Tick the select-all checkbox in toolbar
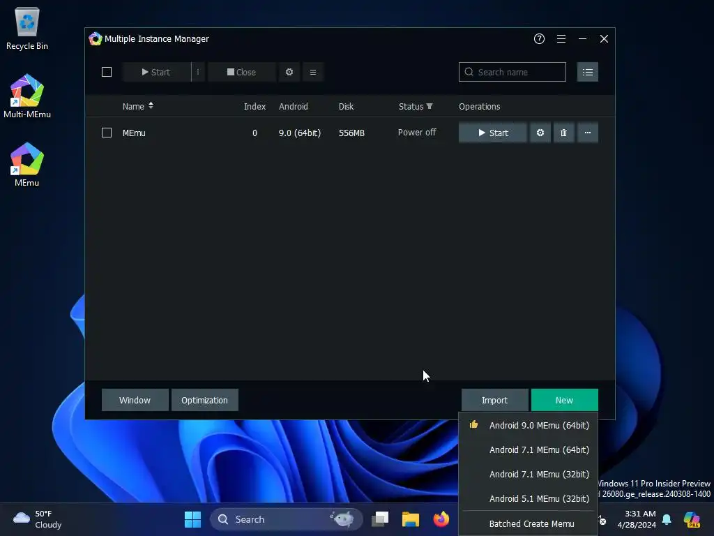714x536 pixels. coord(107,72)
